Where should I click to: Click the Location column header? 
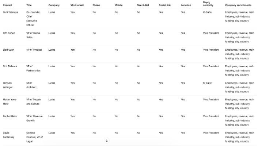coord(186,5)
